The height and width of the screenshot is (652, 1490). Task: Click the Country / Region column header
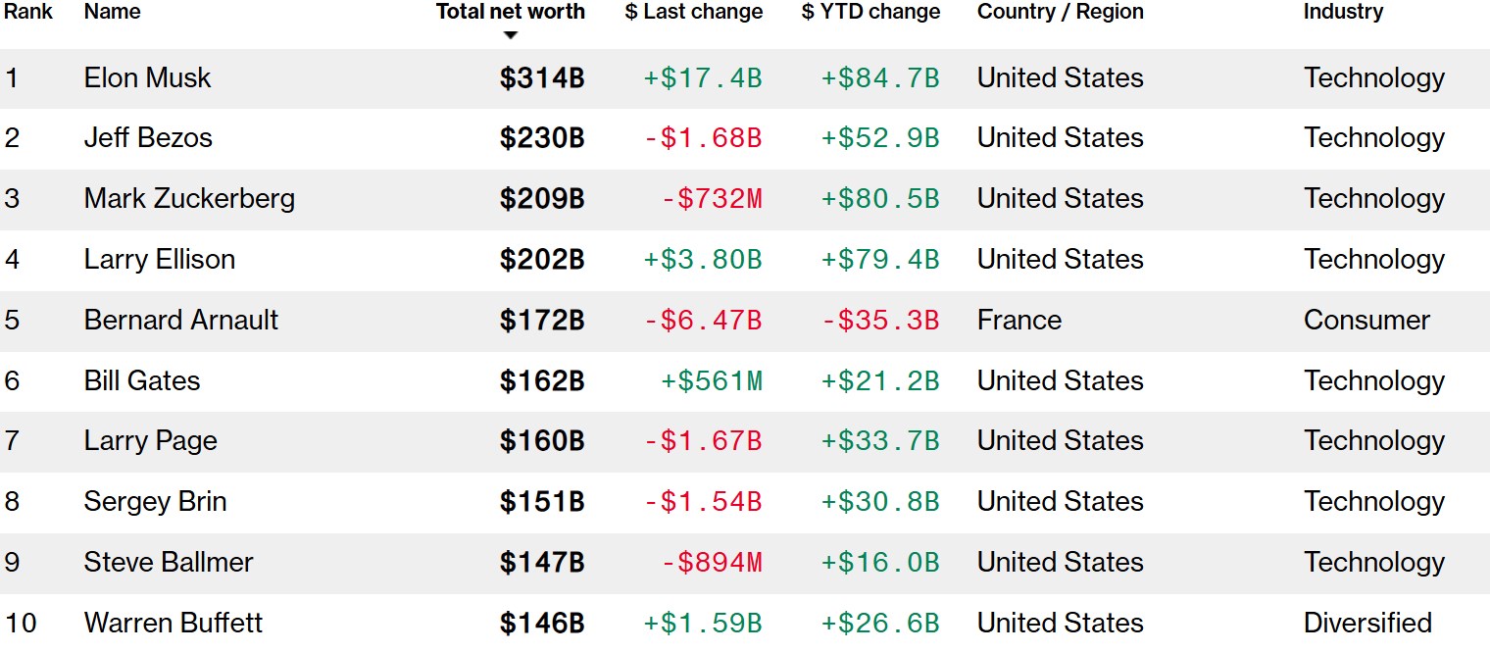(x=1061, y=12)
